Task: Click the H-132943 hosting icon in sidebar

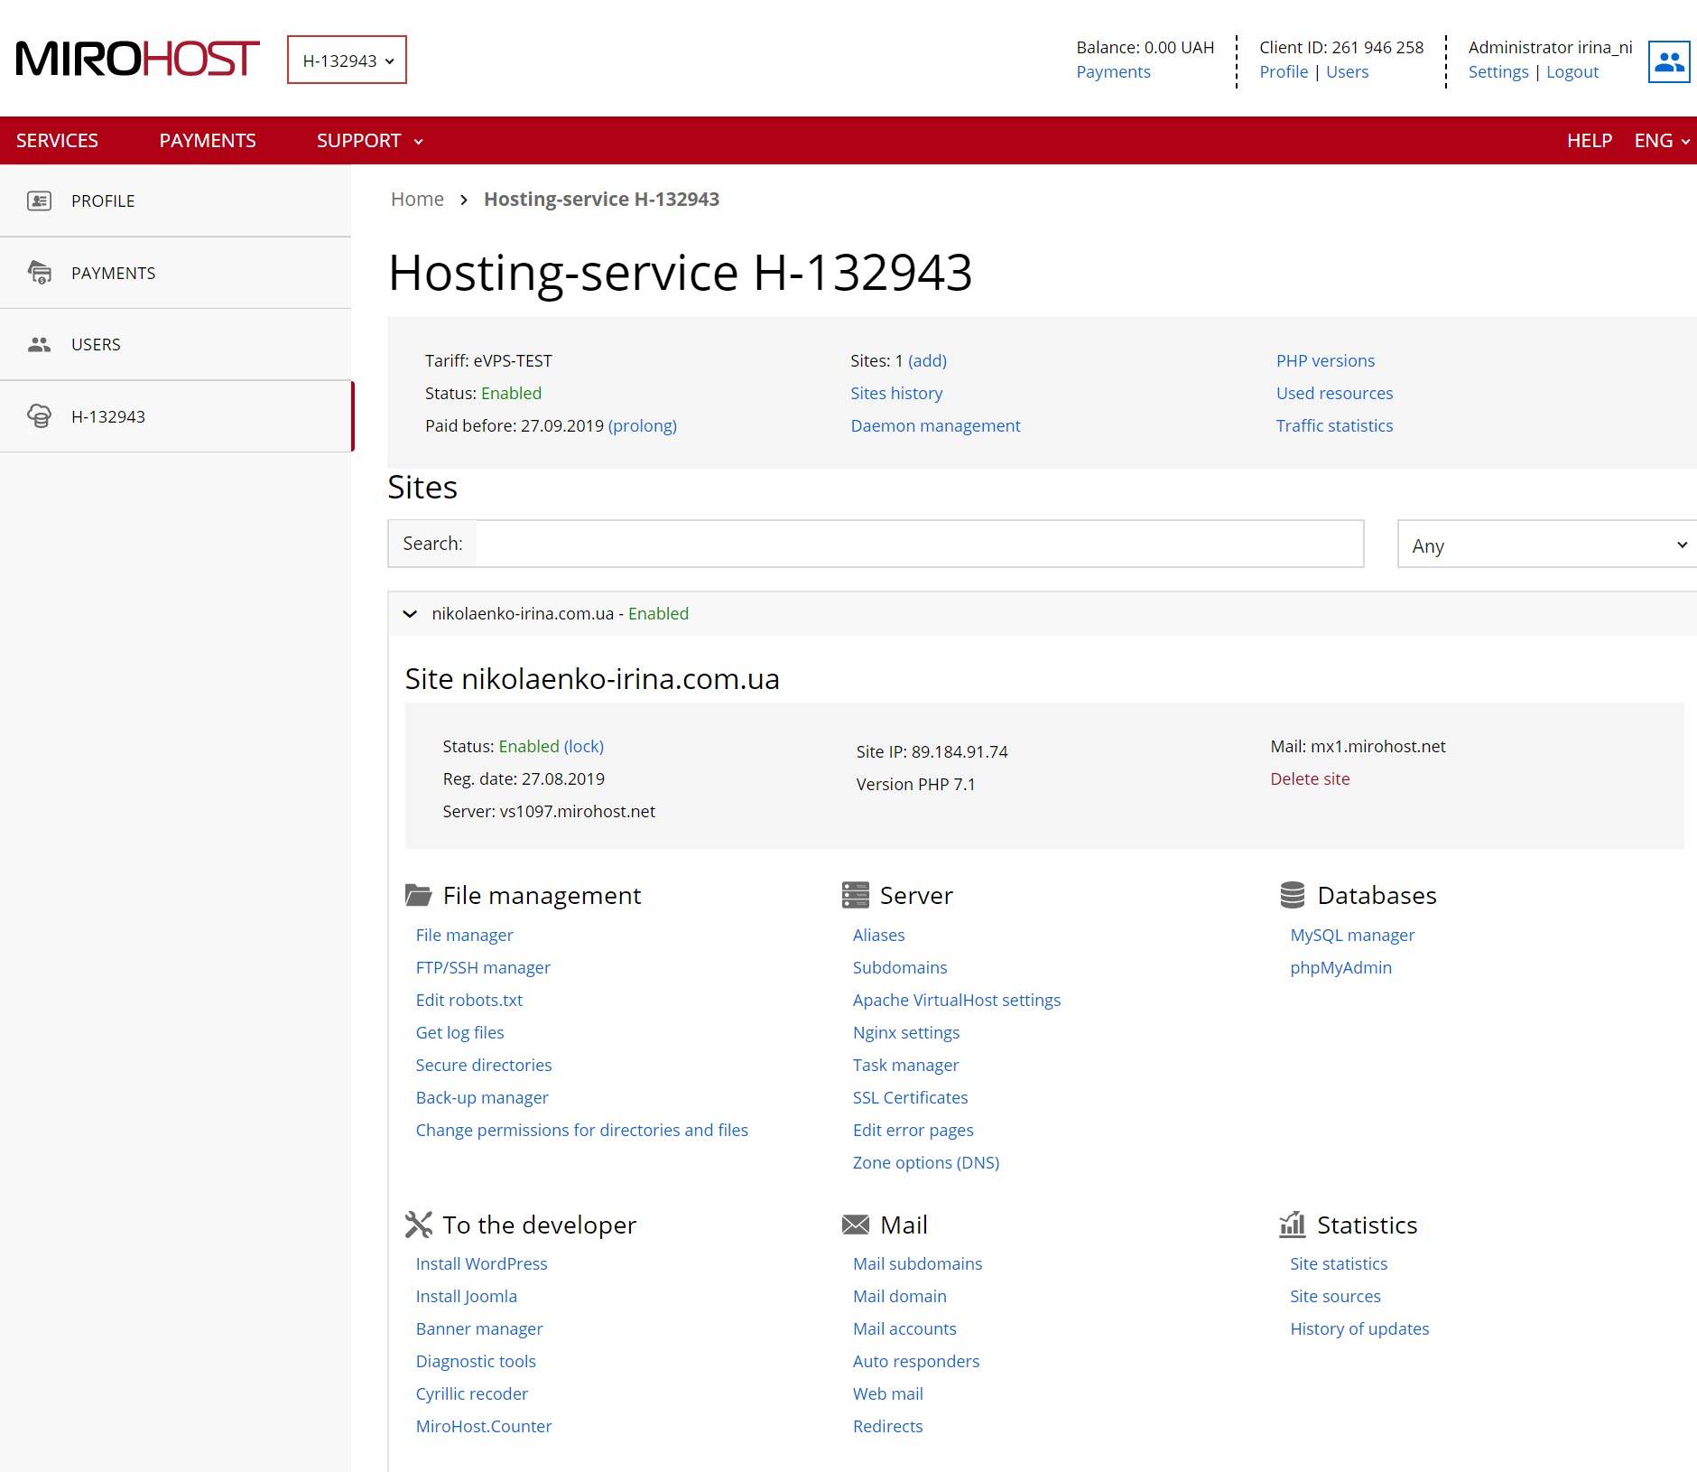Action: click(39, 415)
